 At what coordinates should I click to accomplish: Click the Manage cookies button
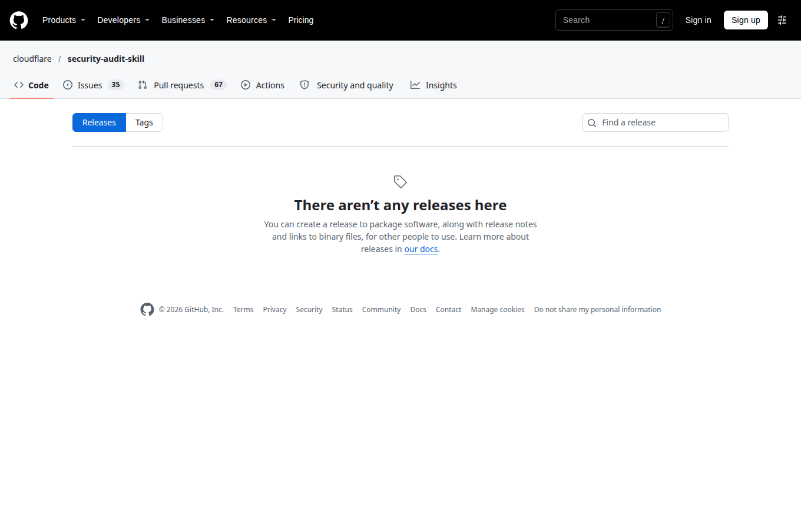498,310
